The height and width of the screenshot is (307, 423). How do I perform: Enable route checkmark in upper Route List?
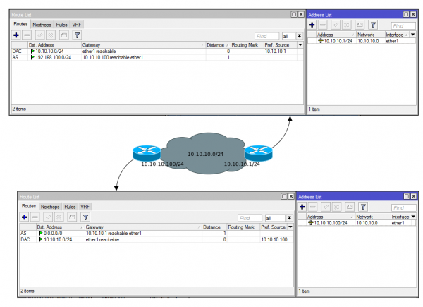pyautogui.click(x=40, y=35)
